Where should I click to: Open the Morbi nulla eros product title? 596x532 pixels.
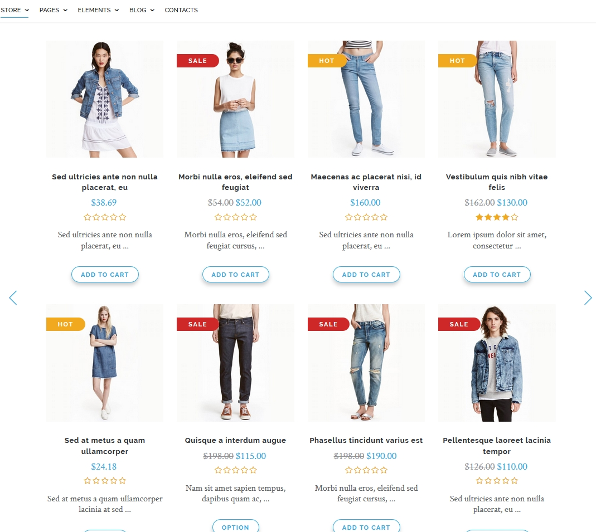235,182
